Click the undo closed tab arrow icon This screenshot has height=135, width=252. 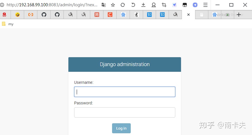click(x=133, y=5)
